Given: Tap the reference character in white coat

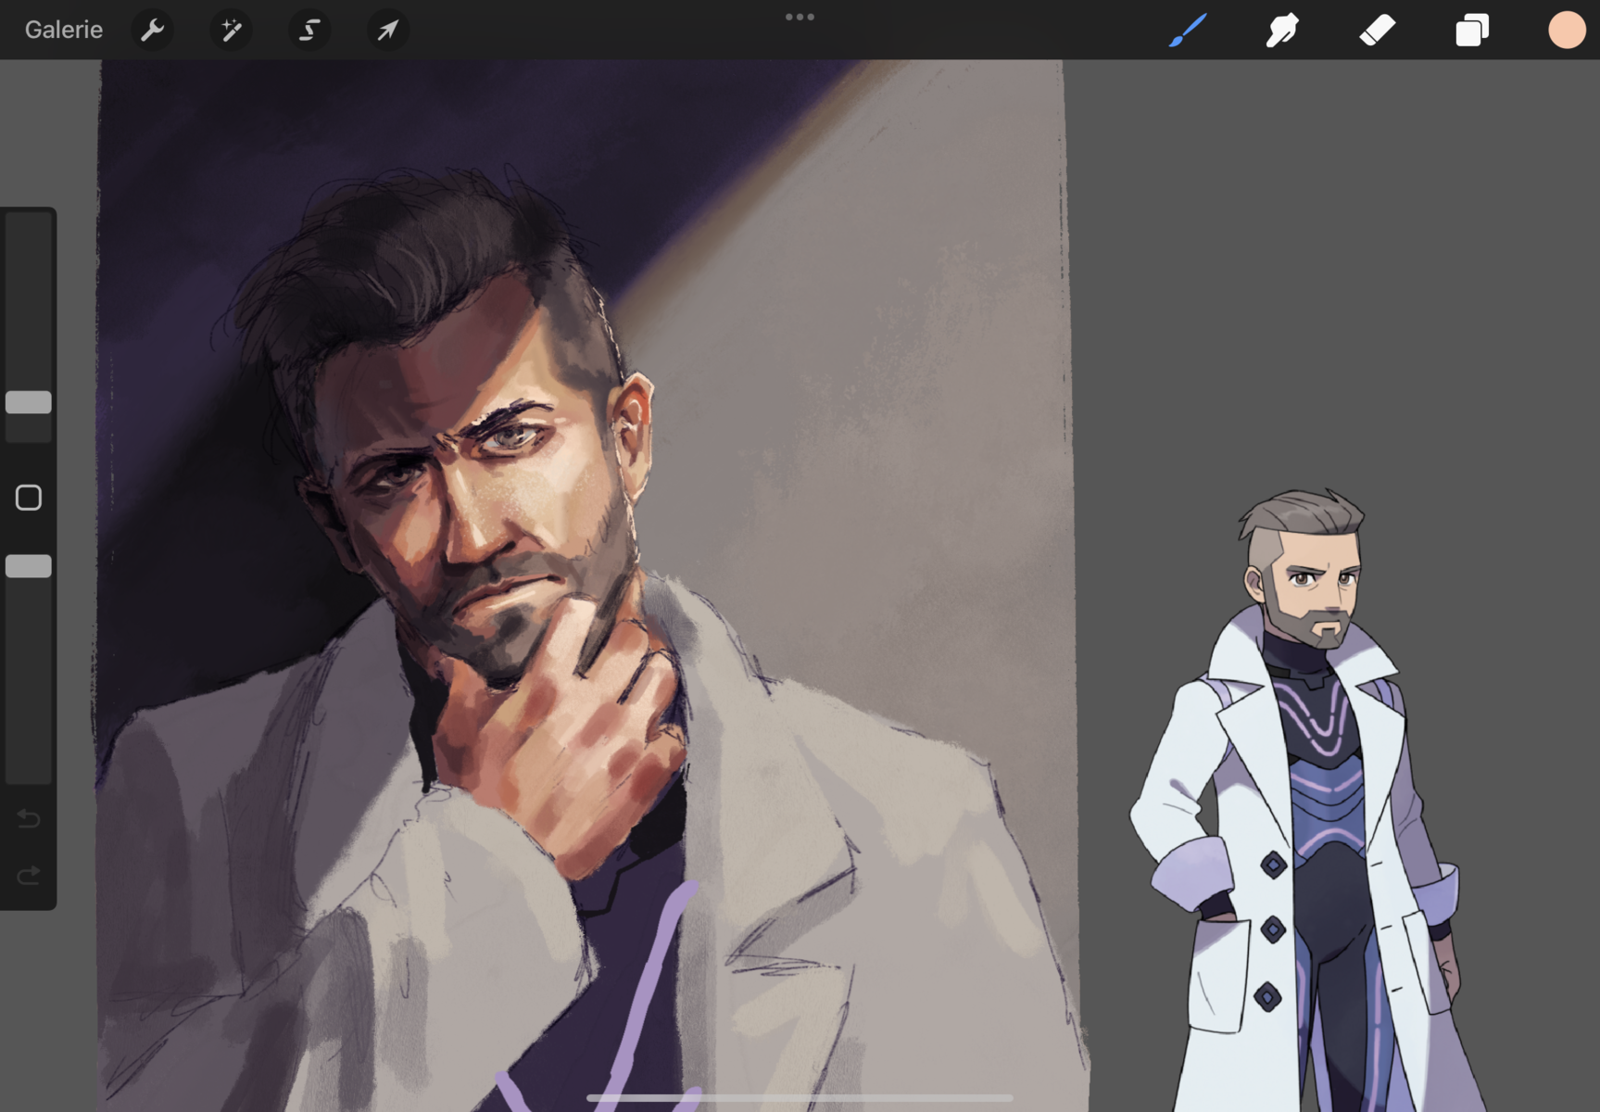Looking at the screenshot, I should (1306, 802).
